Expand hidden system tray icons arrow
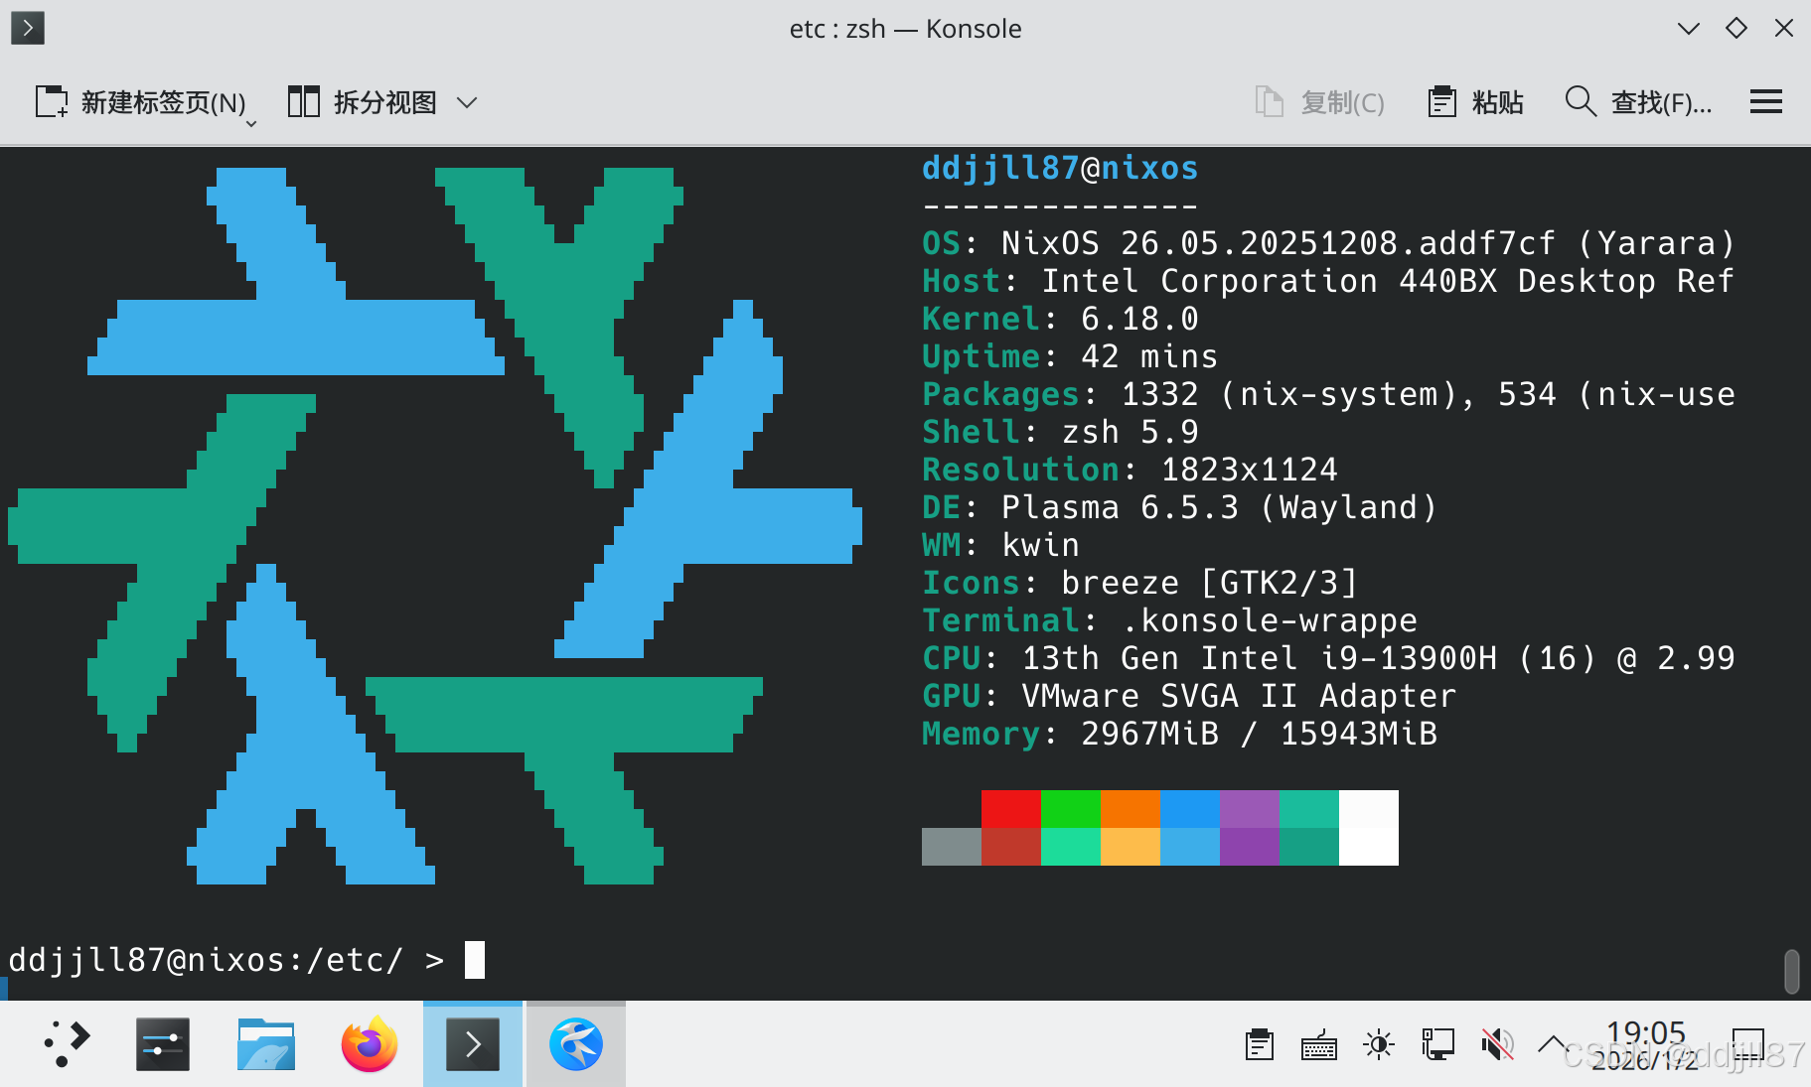The width and height of the screenshot is (1811, 1087). 1552,1043
